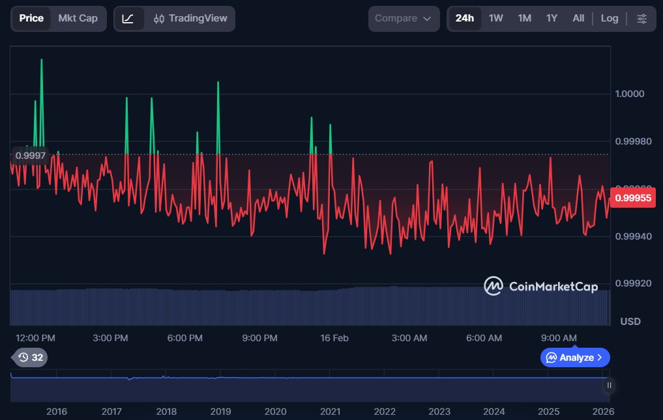Select the 24h time range
The width and height of the screenshot is (663, 420).
click(x=464, y=19)
